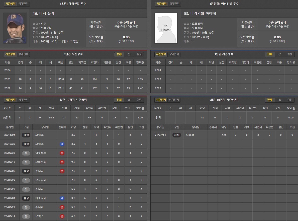Click the player name '53. 나카가와 하야테'
This screenshot has width=298, height=221.
200,14
